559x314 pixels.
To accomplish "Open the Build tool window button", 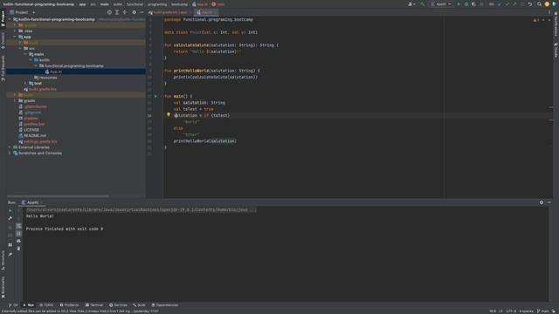I will [x=139, y=305].
